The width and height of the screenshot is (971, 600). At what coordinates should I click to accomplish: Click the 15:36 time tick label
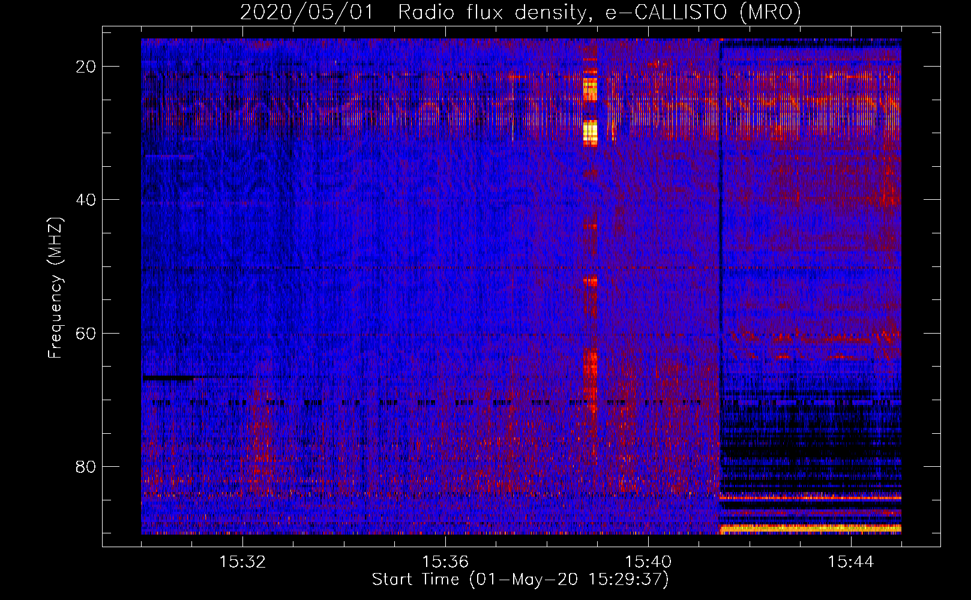pyautogui.click(x=445, y=562)
